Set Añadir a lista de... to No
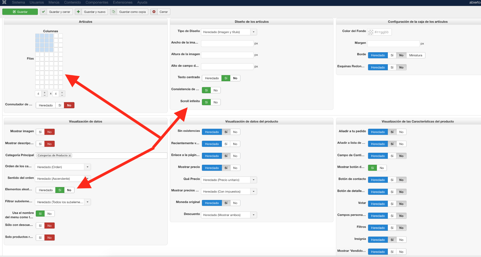The image size is (481, 257). point(401,144)
